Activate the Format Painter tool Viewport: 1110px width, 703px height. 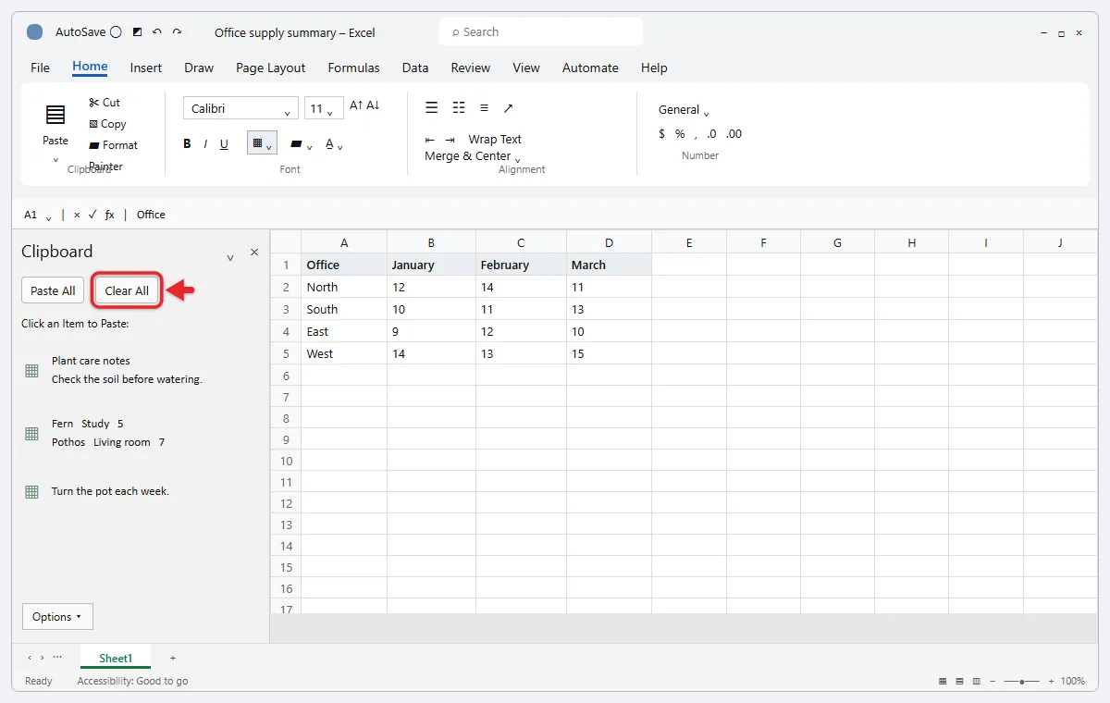point(113,155)
